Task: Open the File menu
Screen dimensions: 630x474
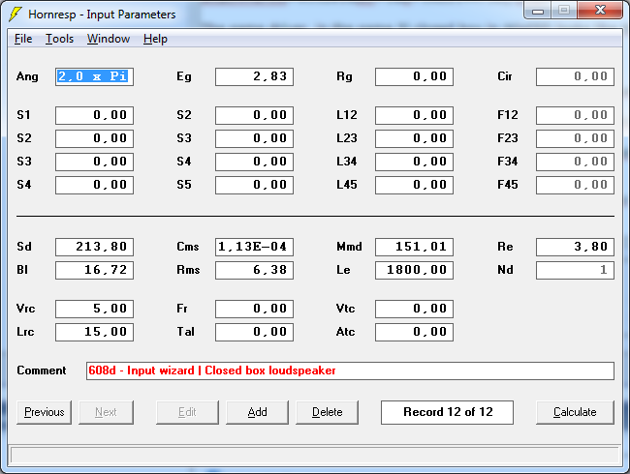Action: pyautogui.click(x=23, y=39)
